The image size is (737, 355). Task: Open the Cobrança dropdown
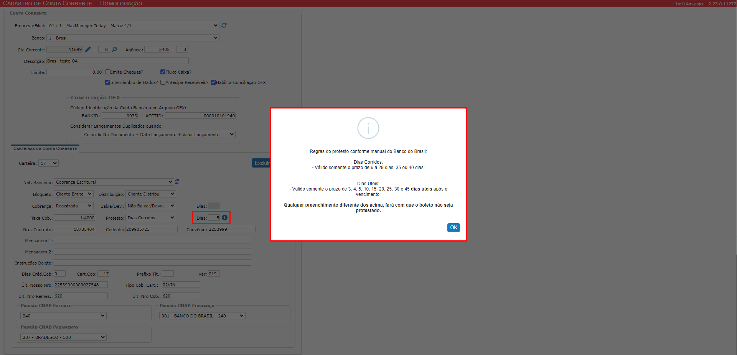click(74, 206)
